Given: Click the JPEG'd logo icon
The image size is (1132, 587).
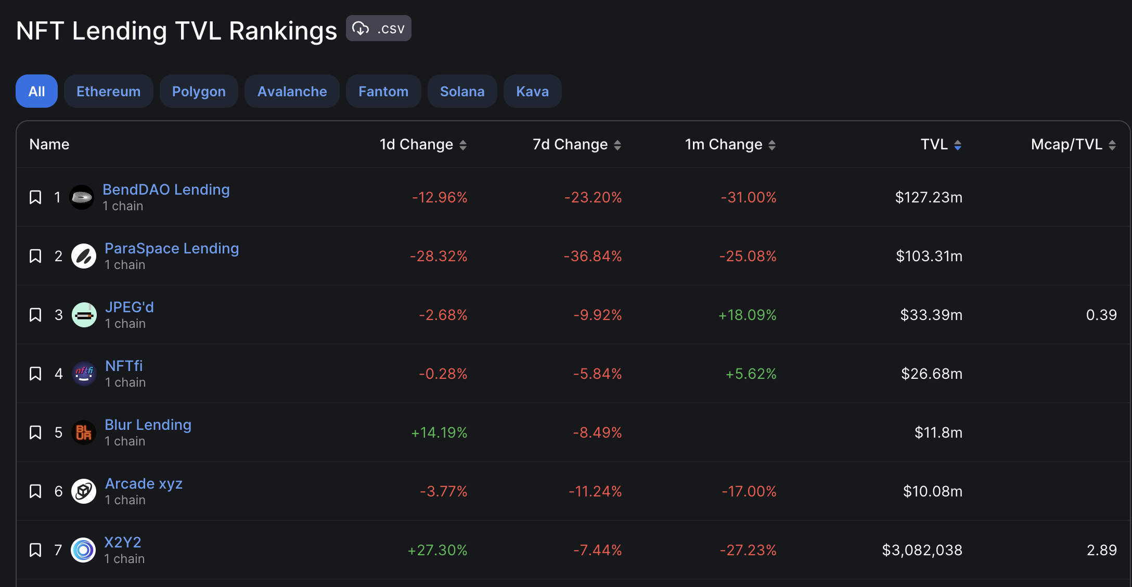Looking at the screenshot, I should pyautogui.click(x=84, y=315).
